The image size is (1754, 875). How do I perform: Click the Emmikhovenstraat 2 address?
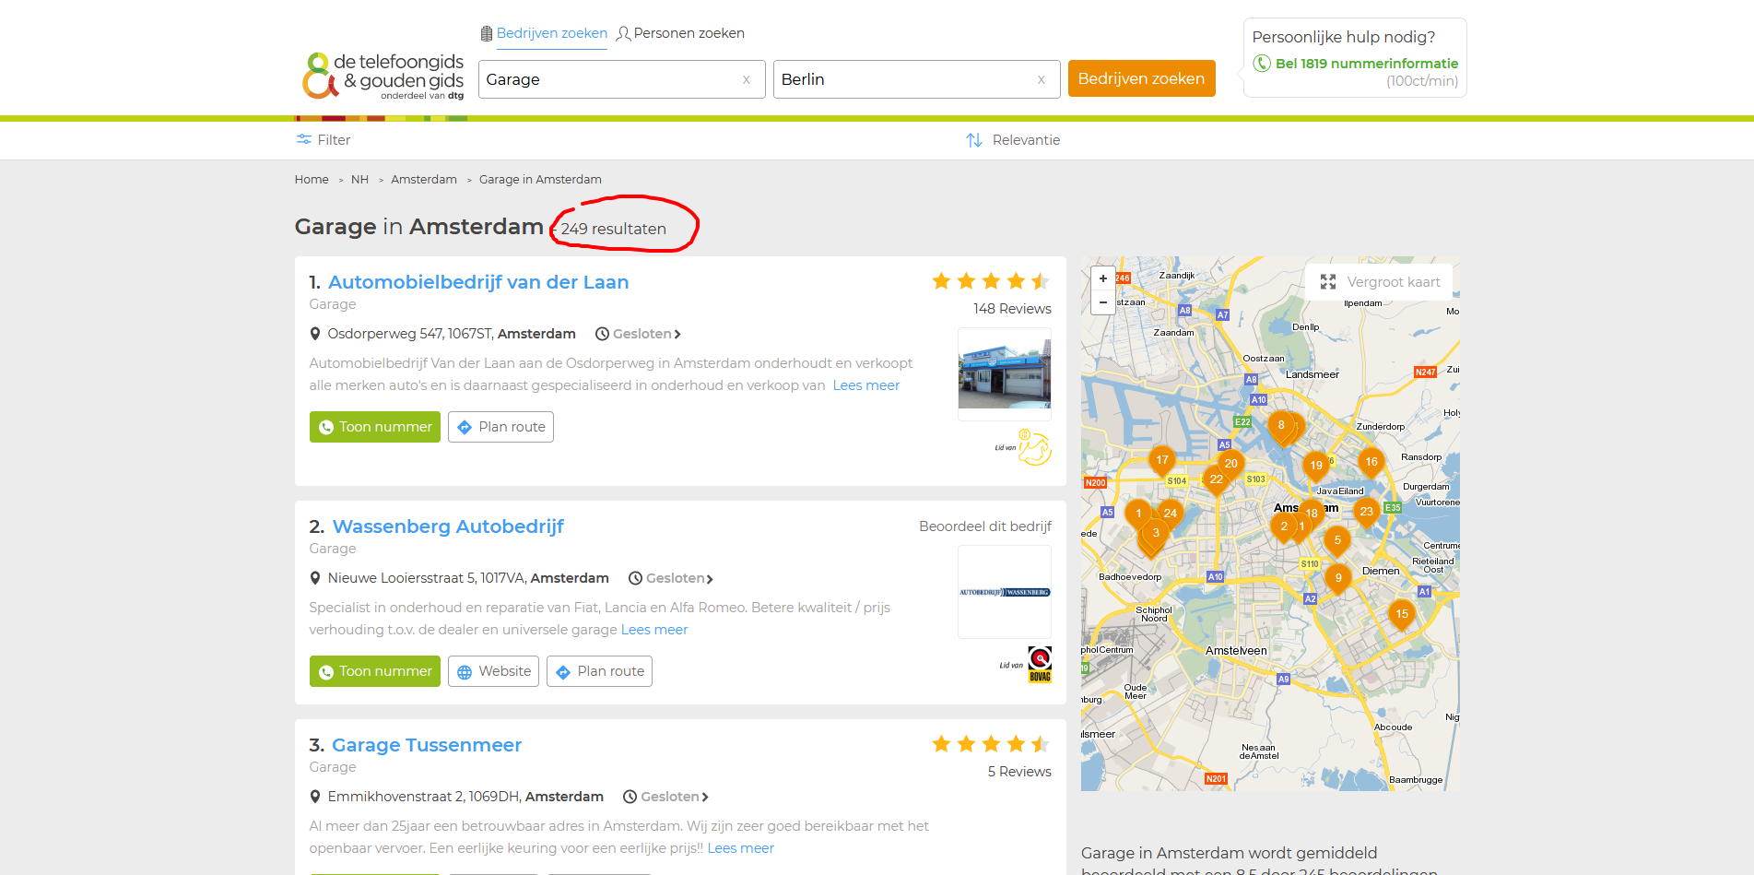(465, 797)
